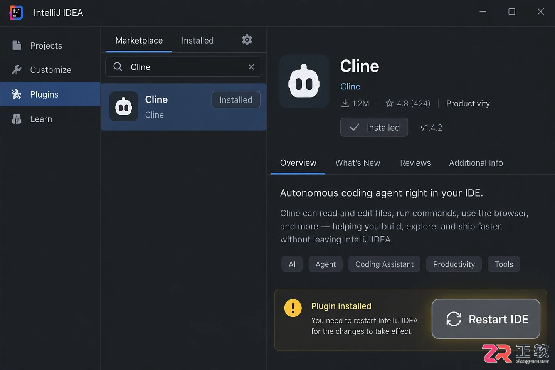Click the yellow warning notification icon
Image resolution: width=555 pixels, height=370 pixels.
pyautogui.click(x=293, y=308)
